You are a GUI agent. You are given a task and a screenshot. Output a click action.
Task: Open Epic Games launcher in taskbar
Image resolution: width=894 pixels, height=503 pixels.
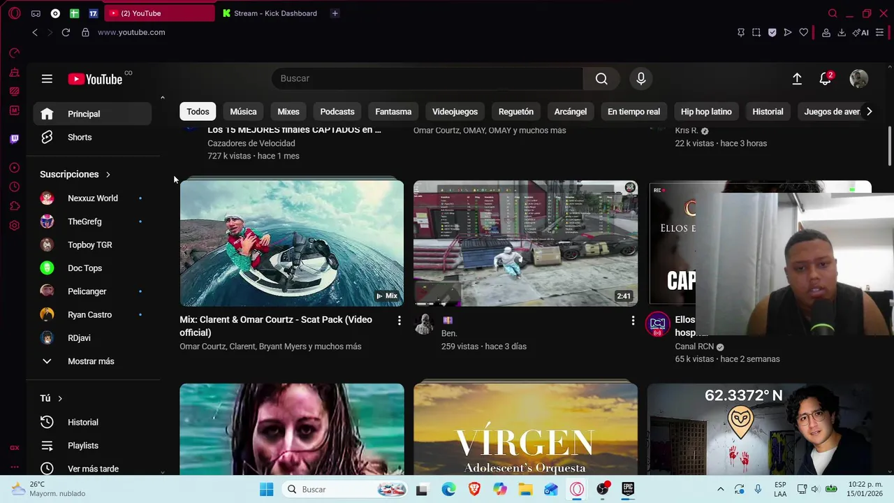pos(628,490)
